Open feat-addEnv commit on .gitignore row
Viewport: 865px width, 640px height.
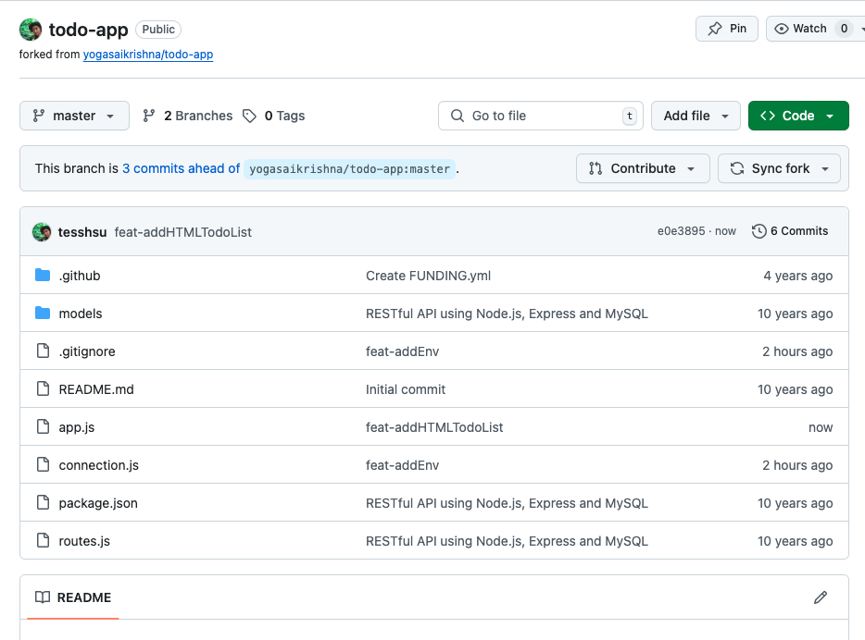(x=402, y=351)
